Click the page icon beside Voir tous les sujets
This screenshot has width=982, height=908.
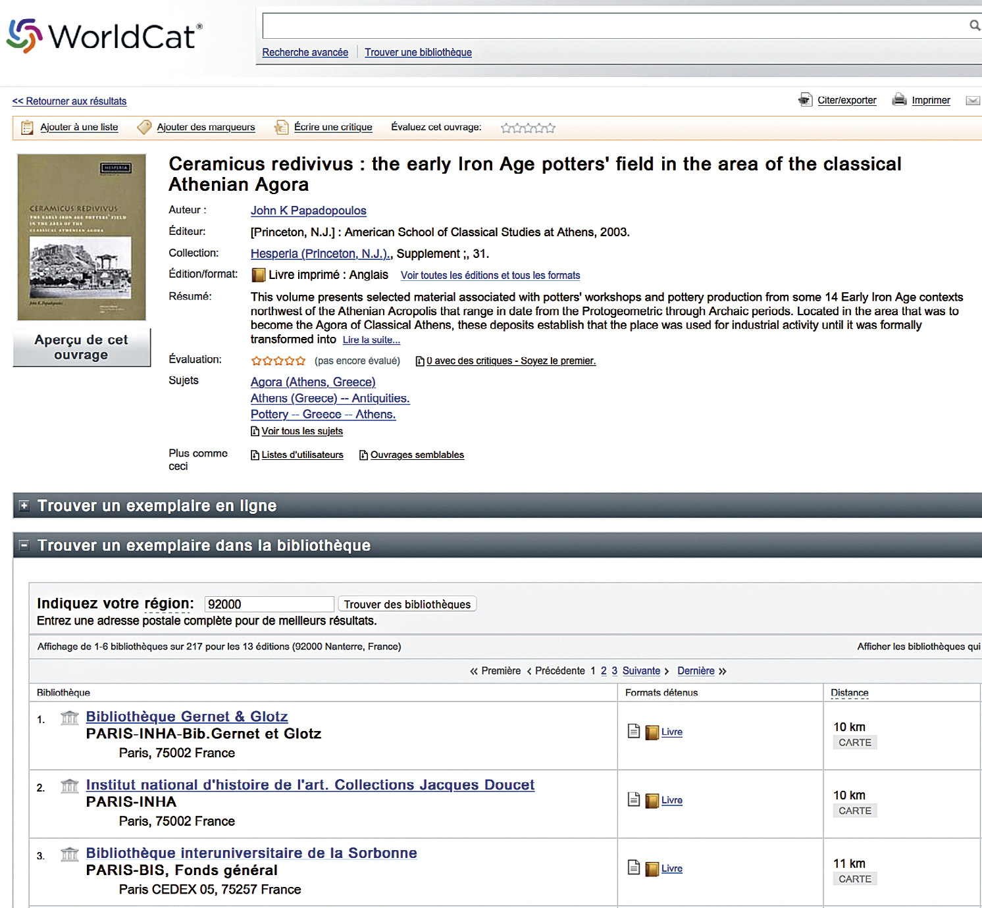pyautogui.click(x=255, y=432)
